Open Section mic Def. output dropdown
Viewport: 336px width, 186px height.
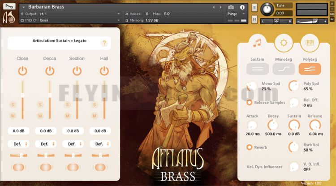pyautogui.click(x=73, y=144)
